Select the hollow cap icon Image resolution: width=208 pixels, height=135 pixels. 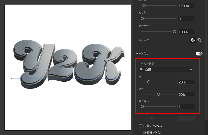(199, 40)
